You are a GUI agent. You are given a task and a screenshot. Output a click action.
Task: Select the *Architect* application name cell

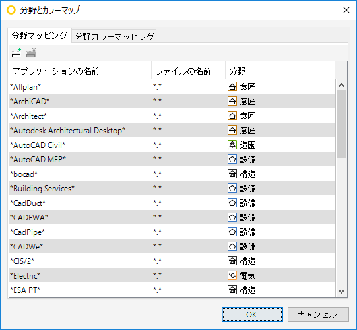click(81, 116)
